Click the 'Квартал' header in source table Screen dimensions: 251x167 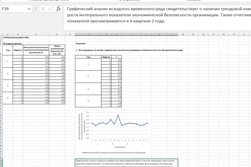point(18,50)
